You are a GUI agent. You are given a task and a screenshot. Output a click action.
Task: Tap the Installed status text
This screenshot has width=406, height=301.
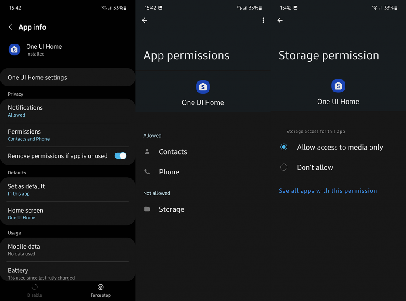(35, 54)
